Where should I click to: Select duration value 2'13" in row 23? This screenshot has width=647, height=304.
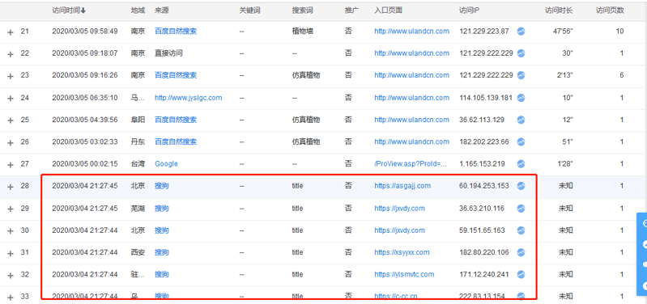(x=565, y=75)
